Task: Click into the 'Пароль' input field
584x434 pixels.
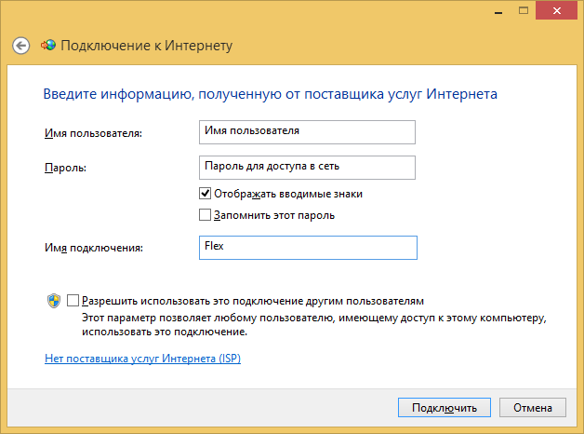Action: click(x=307, y=168)
